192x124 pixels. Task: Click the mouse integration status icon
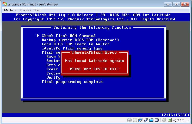pos(164,120)
